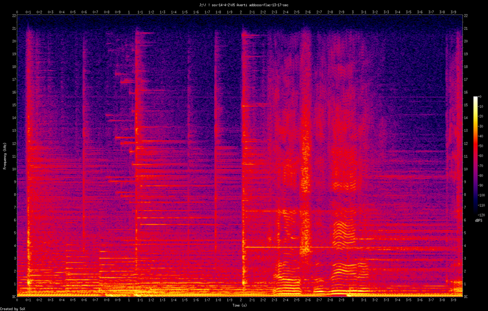Image resolution: width=488 pixels, height=311 pixels.
Task: Click "2·5" tick on top time axis
Action: [x=297, y=12]
